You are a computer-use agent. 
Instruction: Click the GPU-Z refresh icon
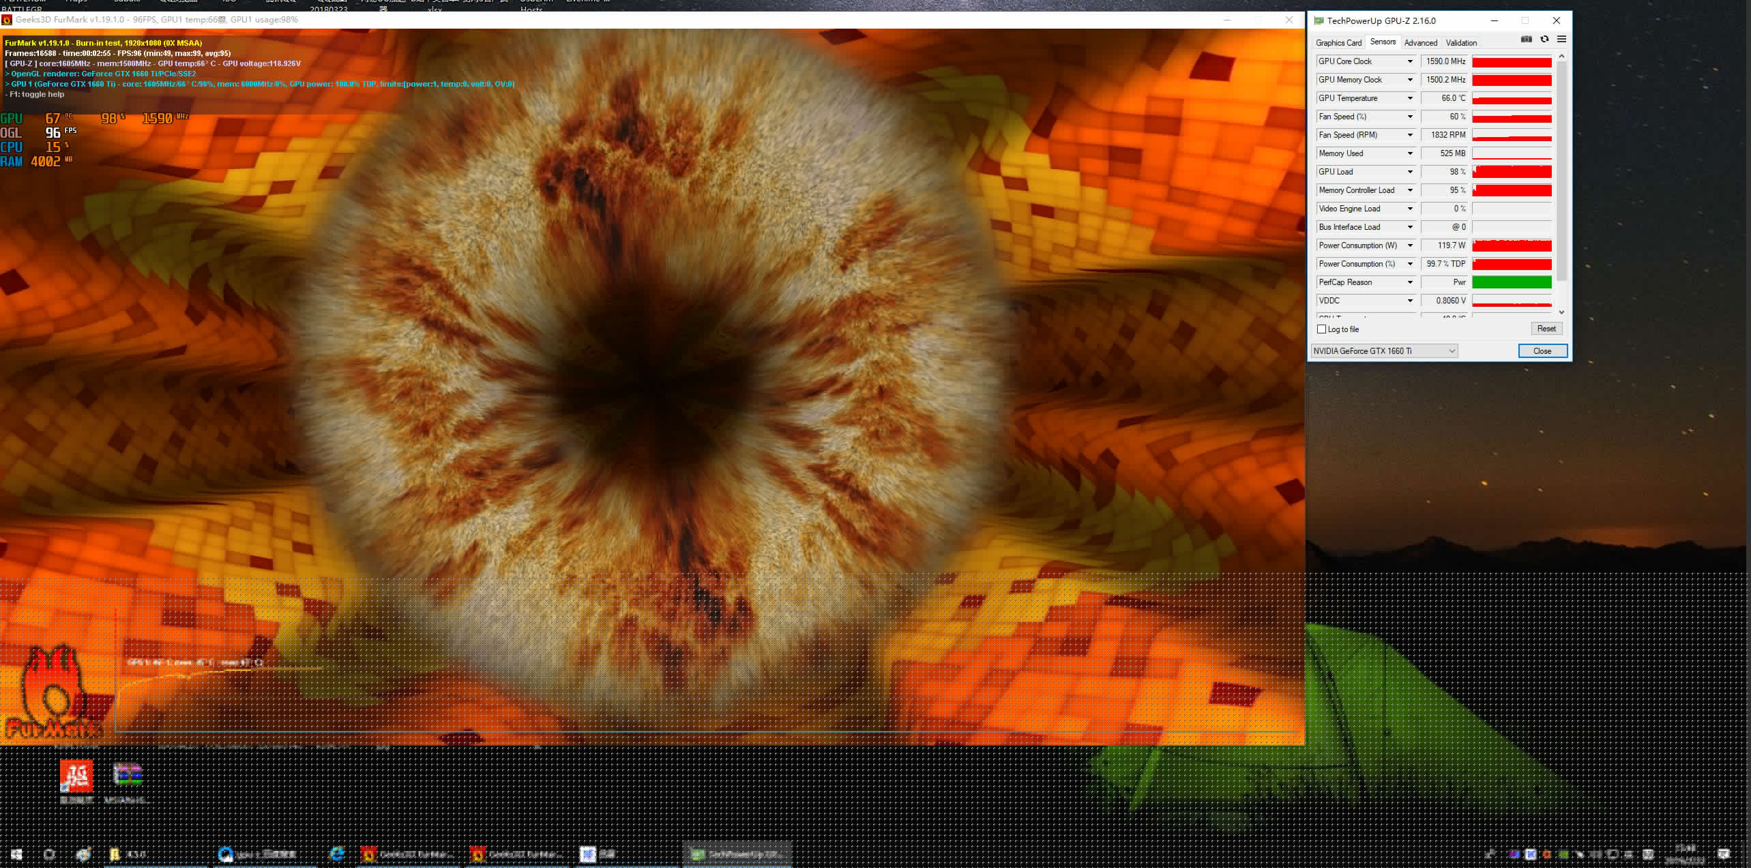[x=1544, y=40]
